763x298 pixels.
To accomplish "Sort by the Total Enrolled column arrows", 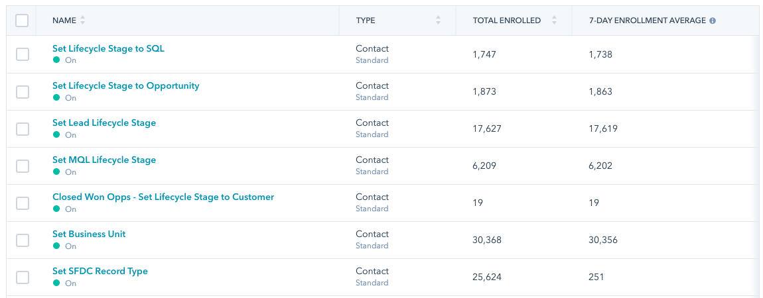I will pyautogui.click(x=554, y=21).
